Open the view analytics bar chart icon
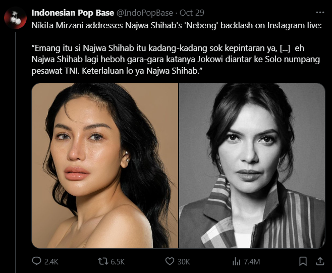Screen dimensions: 332x273 pyautogui.click(x=236, y=261)
